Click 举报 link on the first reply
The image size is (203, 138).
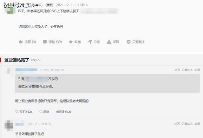(x=197, y=70)
